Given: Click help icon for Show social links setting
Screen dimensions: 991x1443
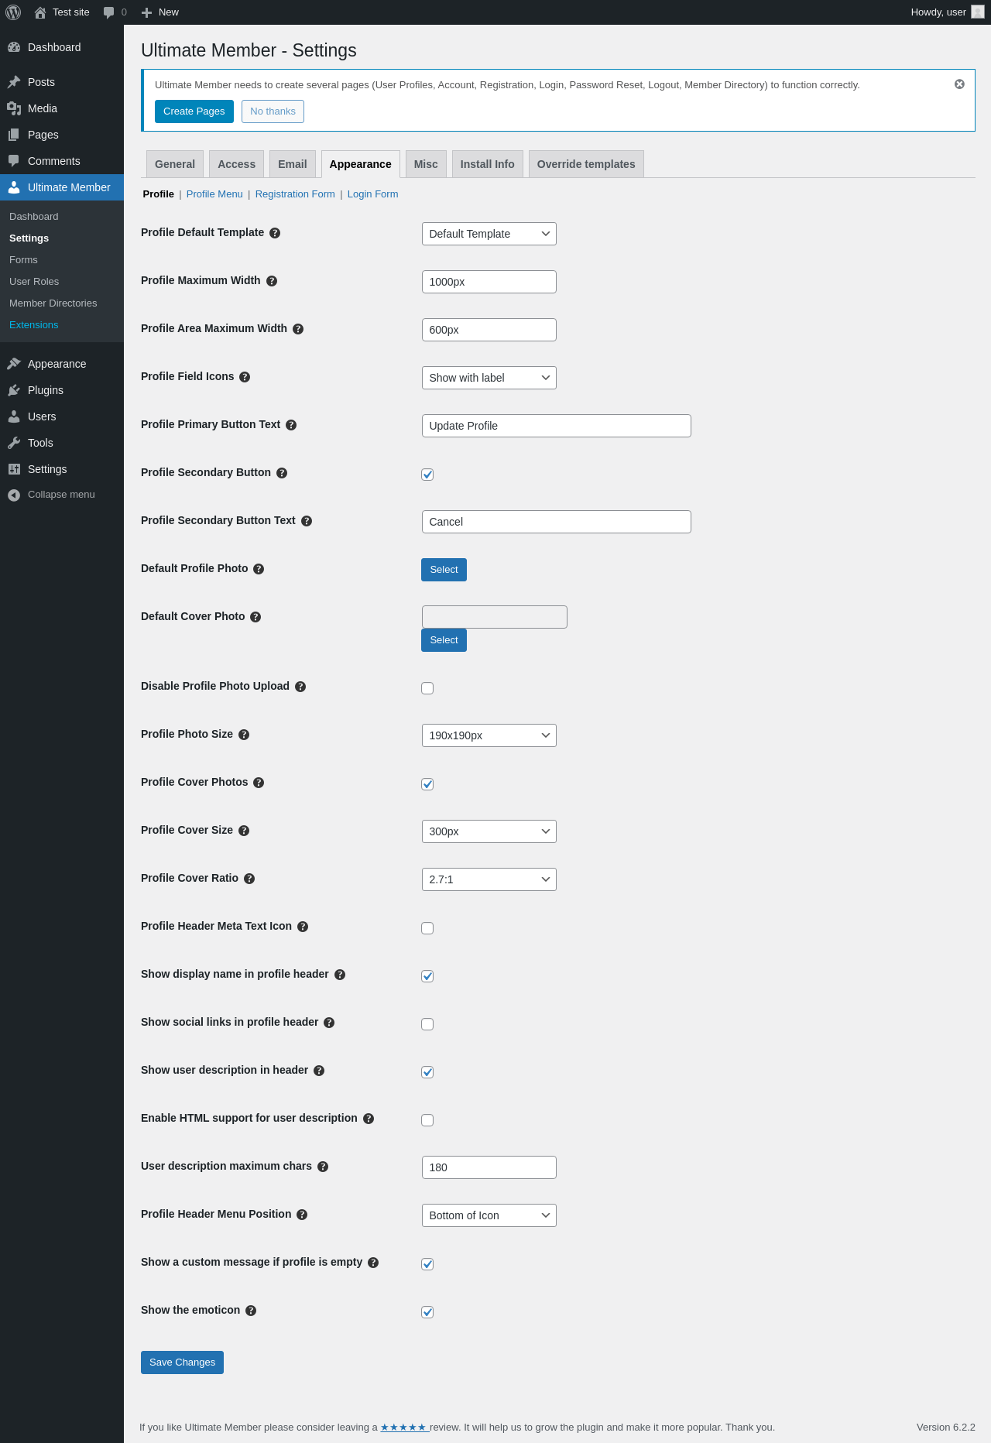Looking at the screenshot, I should (x=329, y=1023).
